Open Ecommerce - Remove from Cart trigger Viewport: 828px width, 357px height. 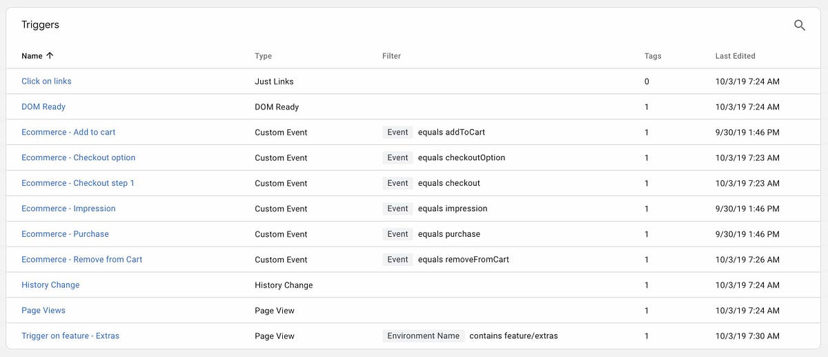click(82, 260)
